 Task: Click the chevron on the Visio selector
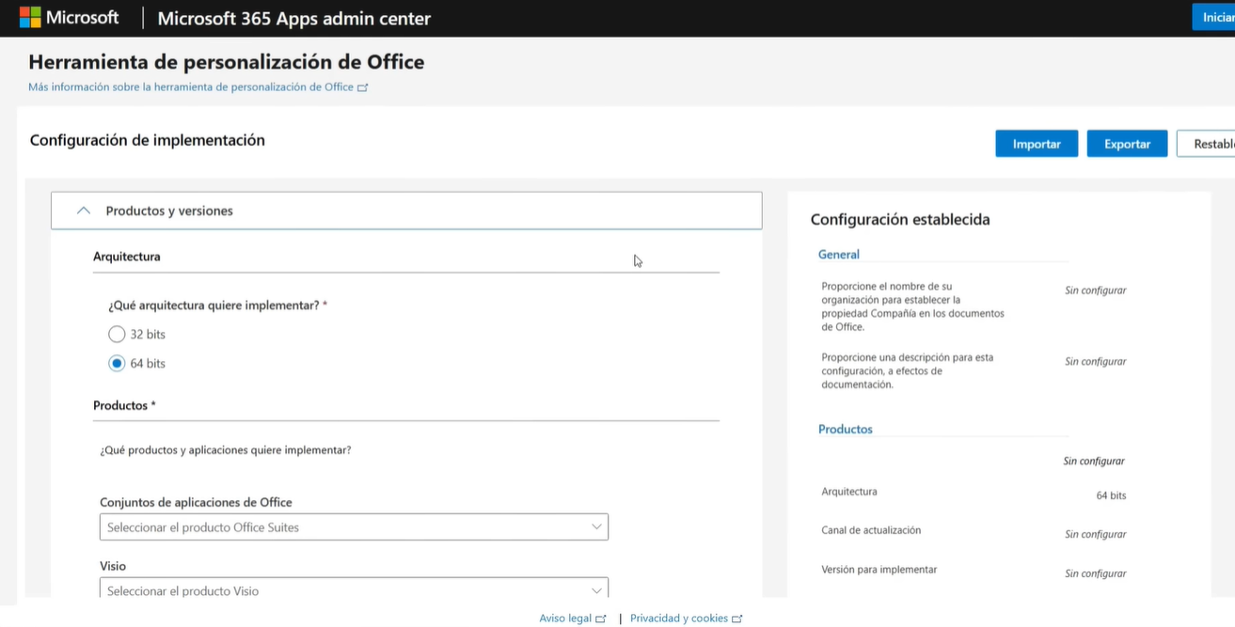pos(595,590)
